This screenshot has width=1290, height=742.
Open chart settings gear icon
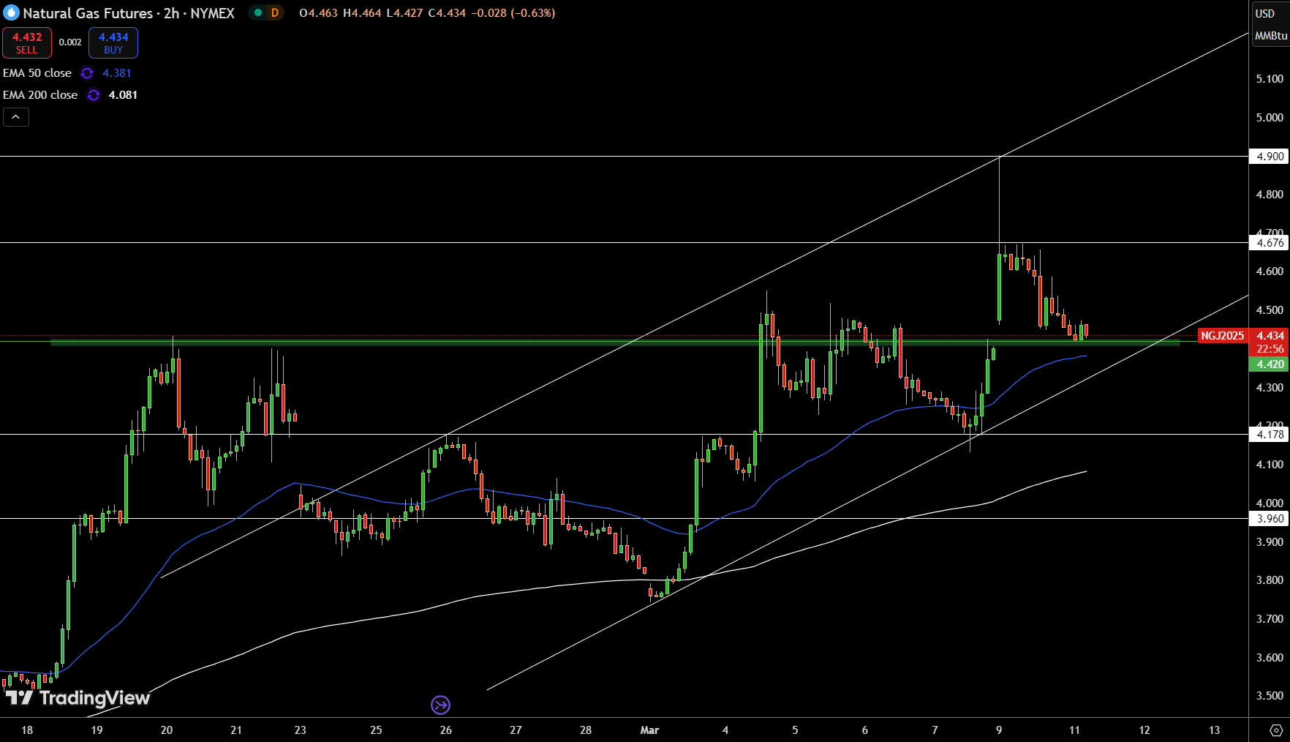(1276, 730)
